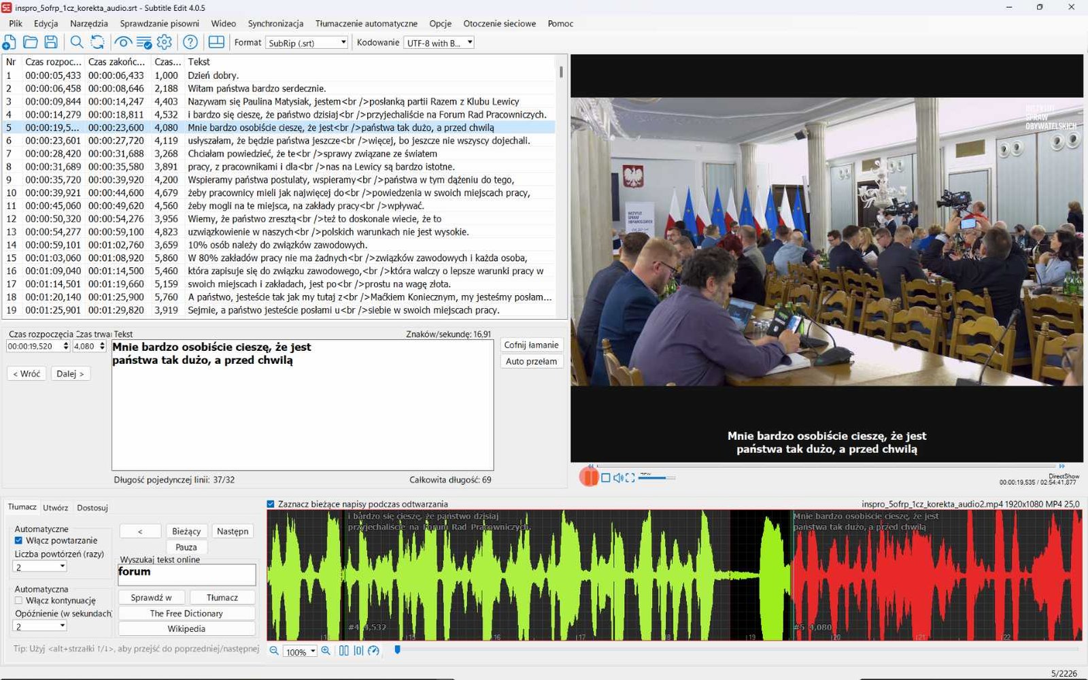Enable 'Włącz kontynuację' checkbox
The image size is (1088, 680).
[18, 600]
